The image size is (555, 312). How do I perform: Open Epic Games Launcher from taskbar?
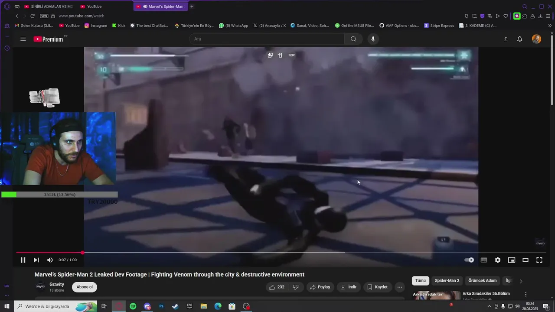click(x=189, y=306)
